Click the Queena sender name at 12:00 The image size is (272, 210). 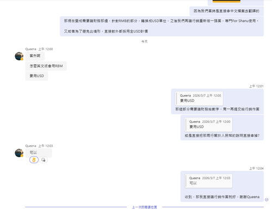[30, 49]
